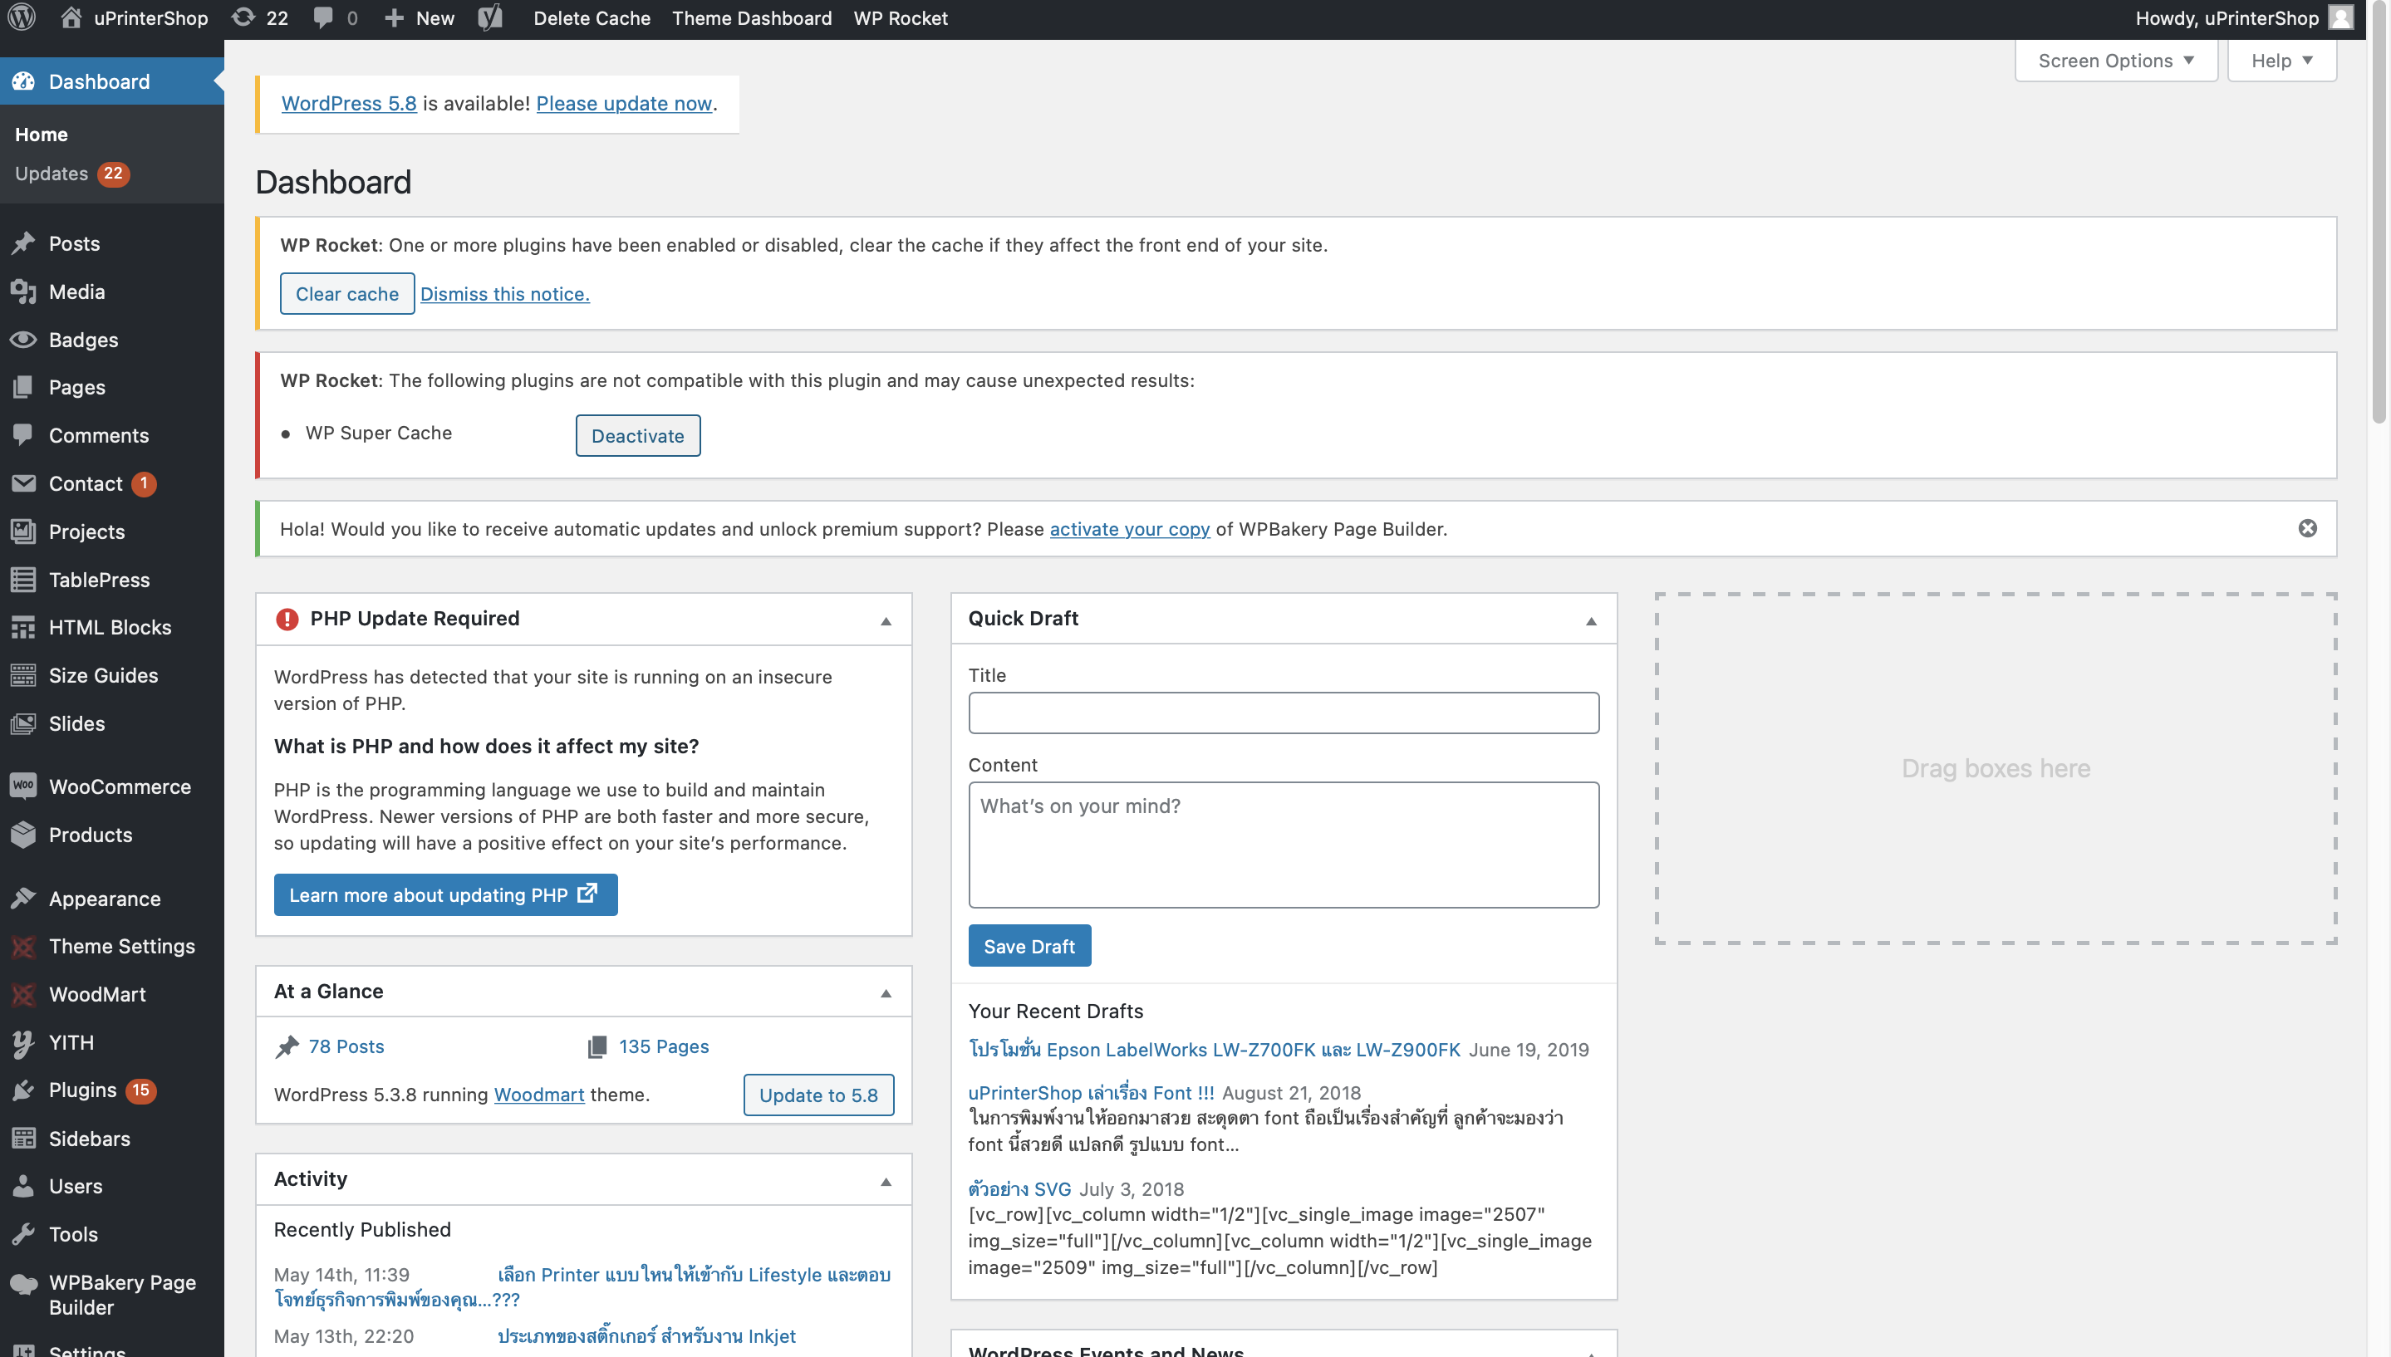Open the 78 Posts link

click(x=346, y=1046)
